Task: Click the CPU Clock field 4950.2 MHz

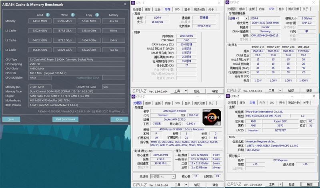Action: tap(77, 69)
